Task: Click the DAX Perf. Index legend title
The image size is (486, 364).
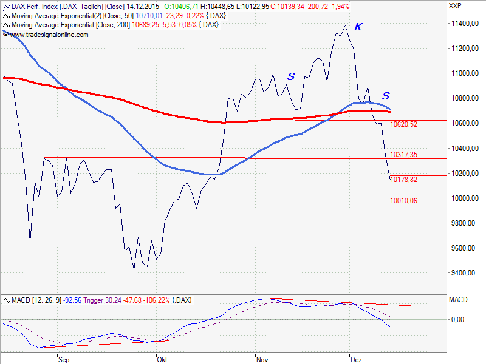Action: click(x=36, y=6)
